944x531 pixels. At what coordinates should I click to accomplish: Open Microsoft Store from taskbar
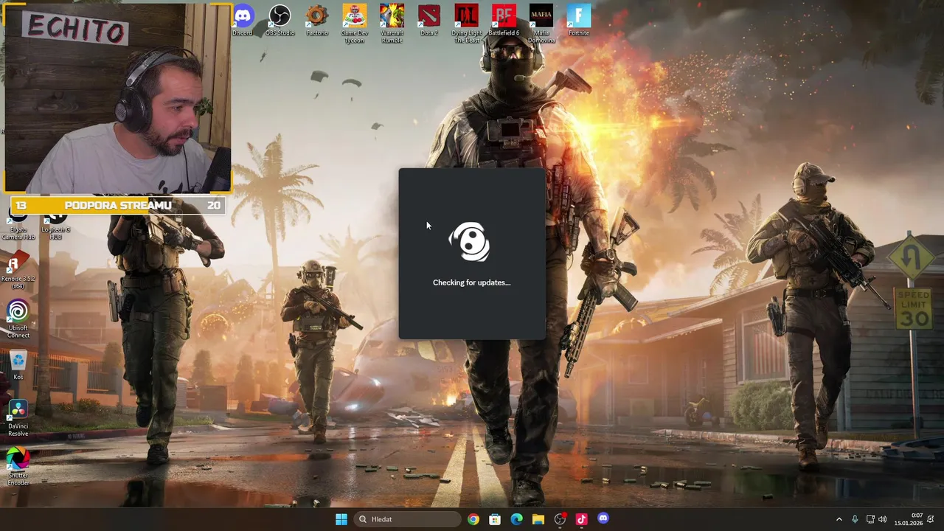(495, 519)
